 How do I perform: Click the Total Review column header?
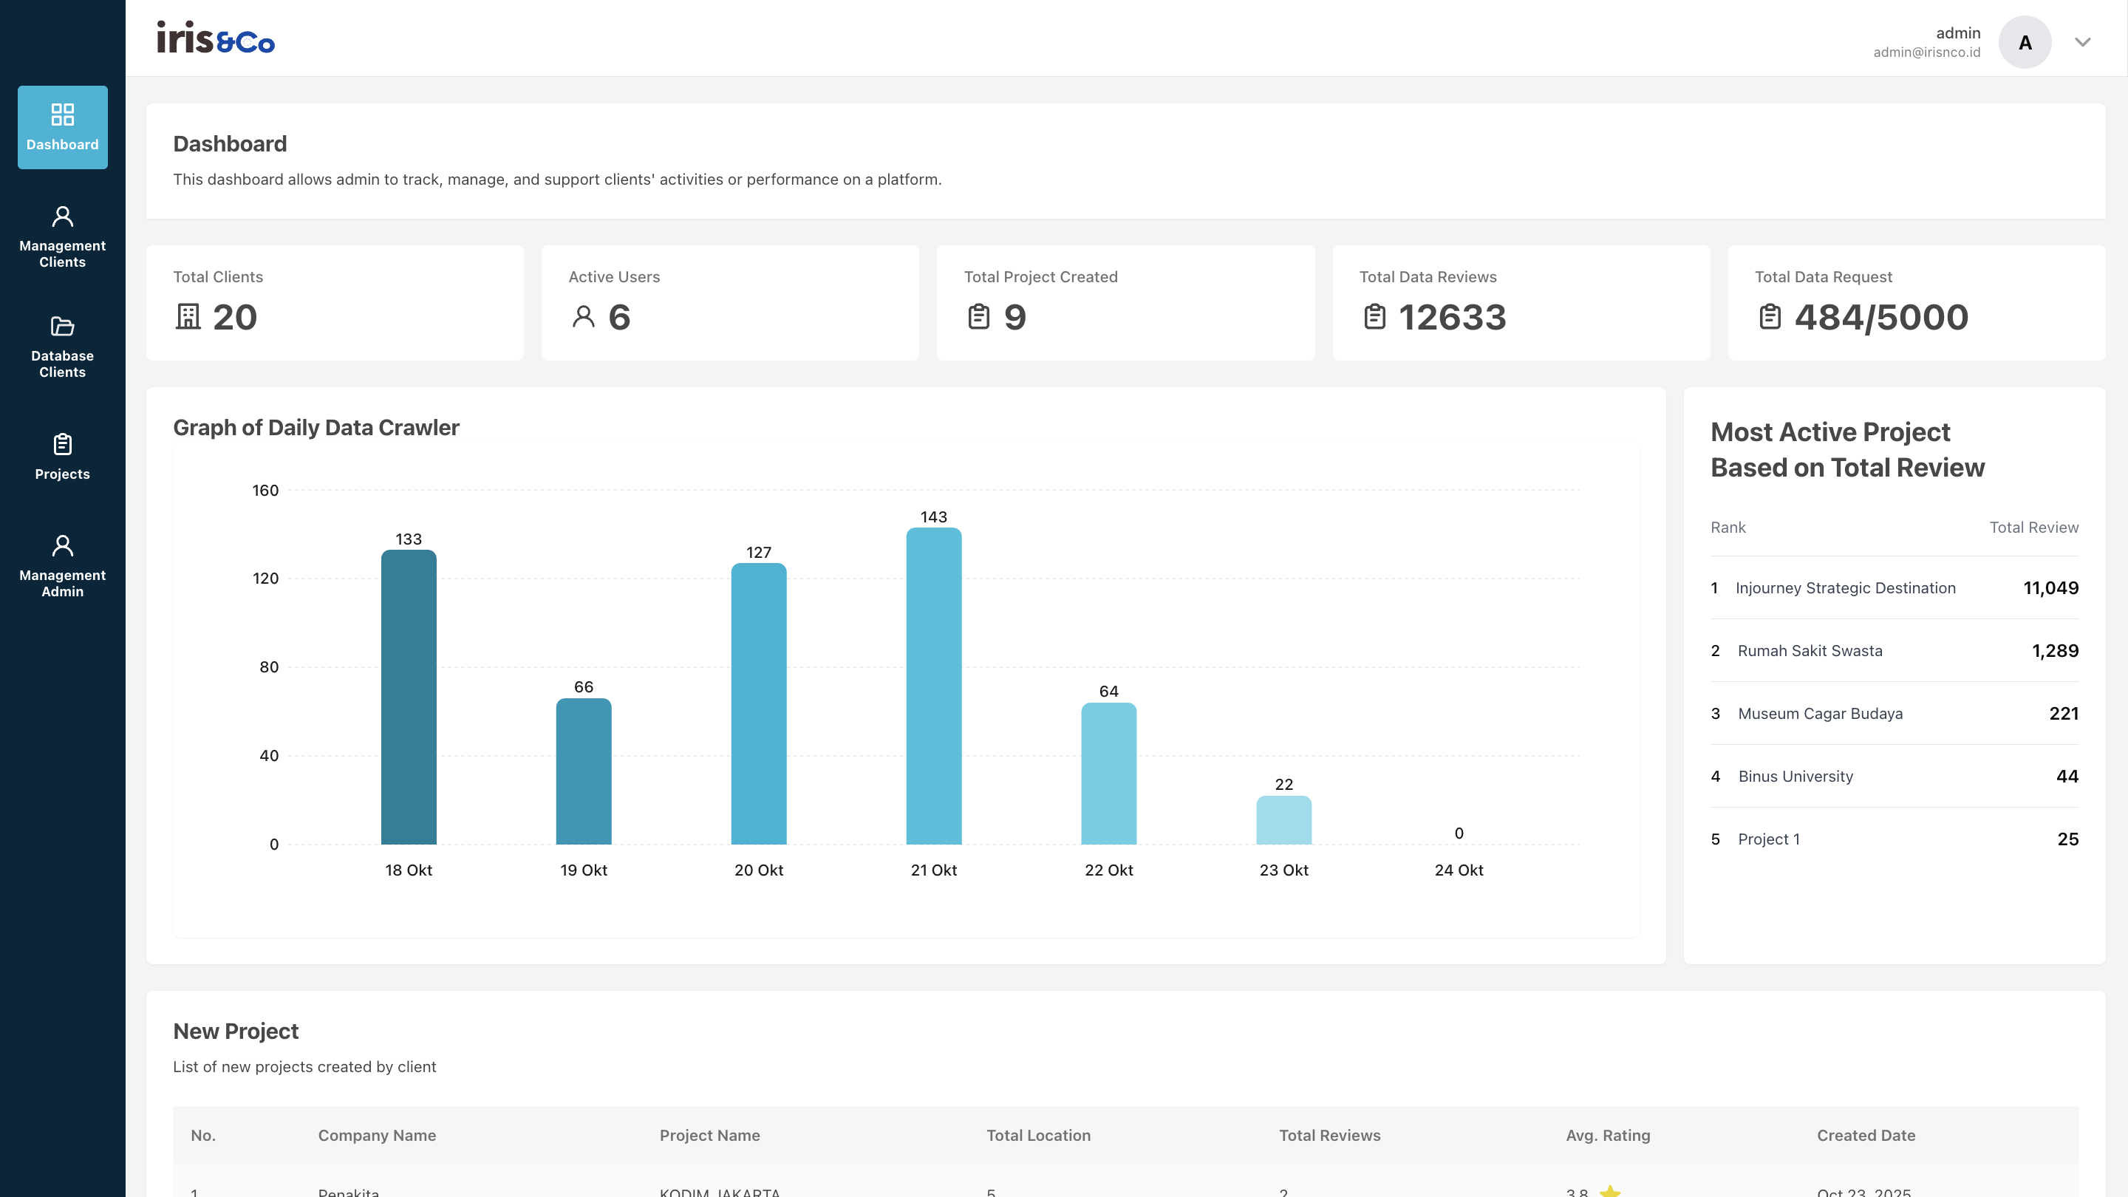point(2034,527)
